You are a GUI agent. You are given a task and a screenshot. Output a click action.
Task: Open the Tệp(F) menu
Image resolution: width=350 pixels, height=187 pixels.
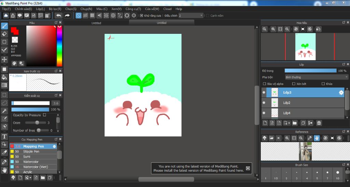coord(6,9)
